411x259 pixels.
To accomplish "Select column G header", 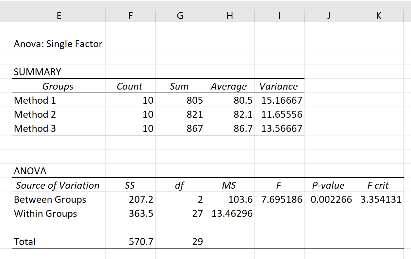I will tap(180, 15).
